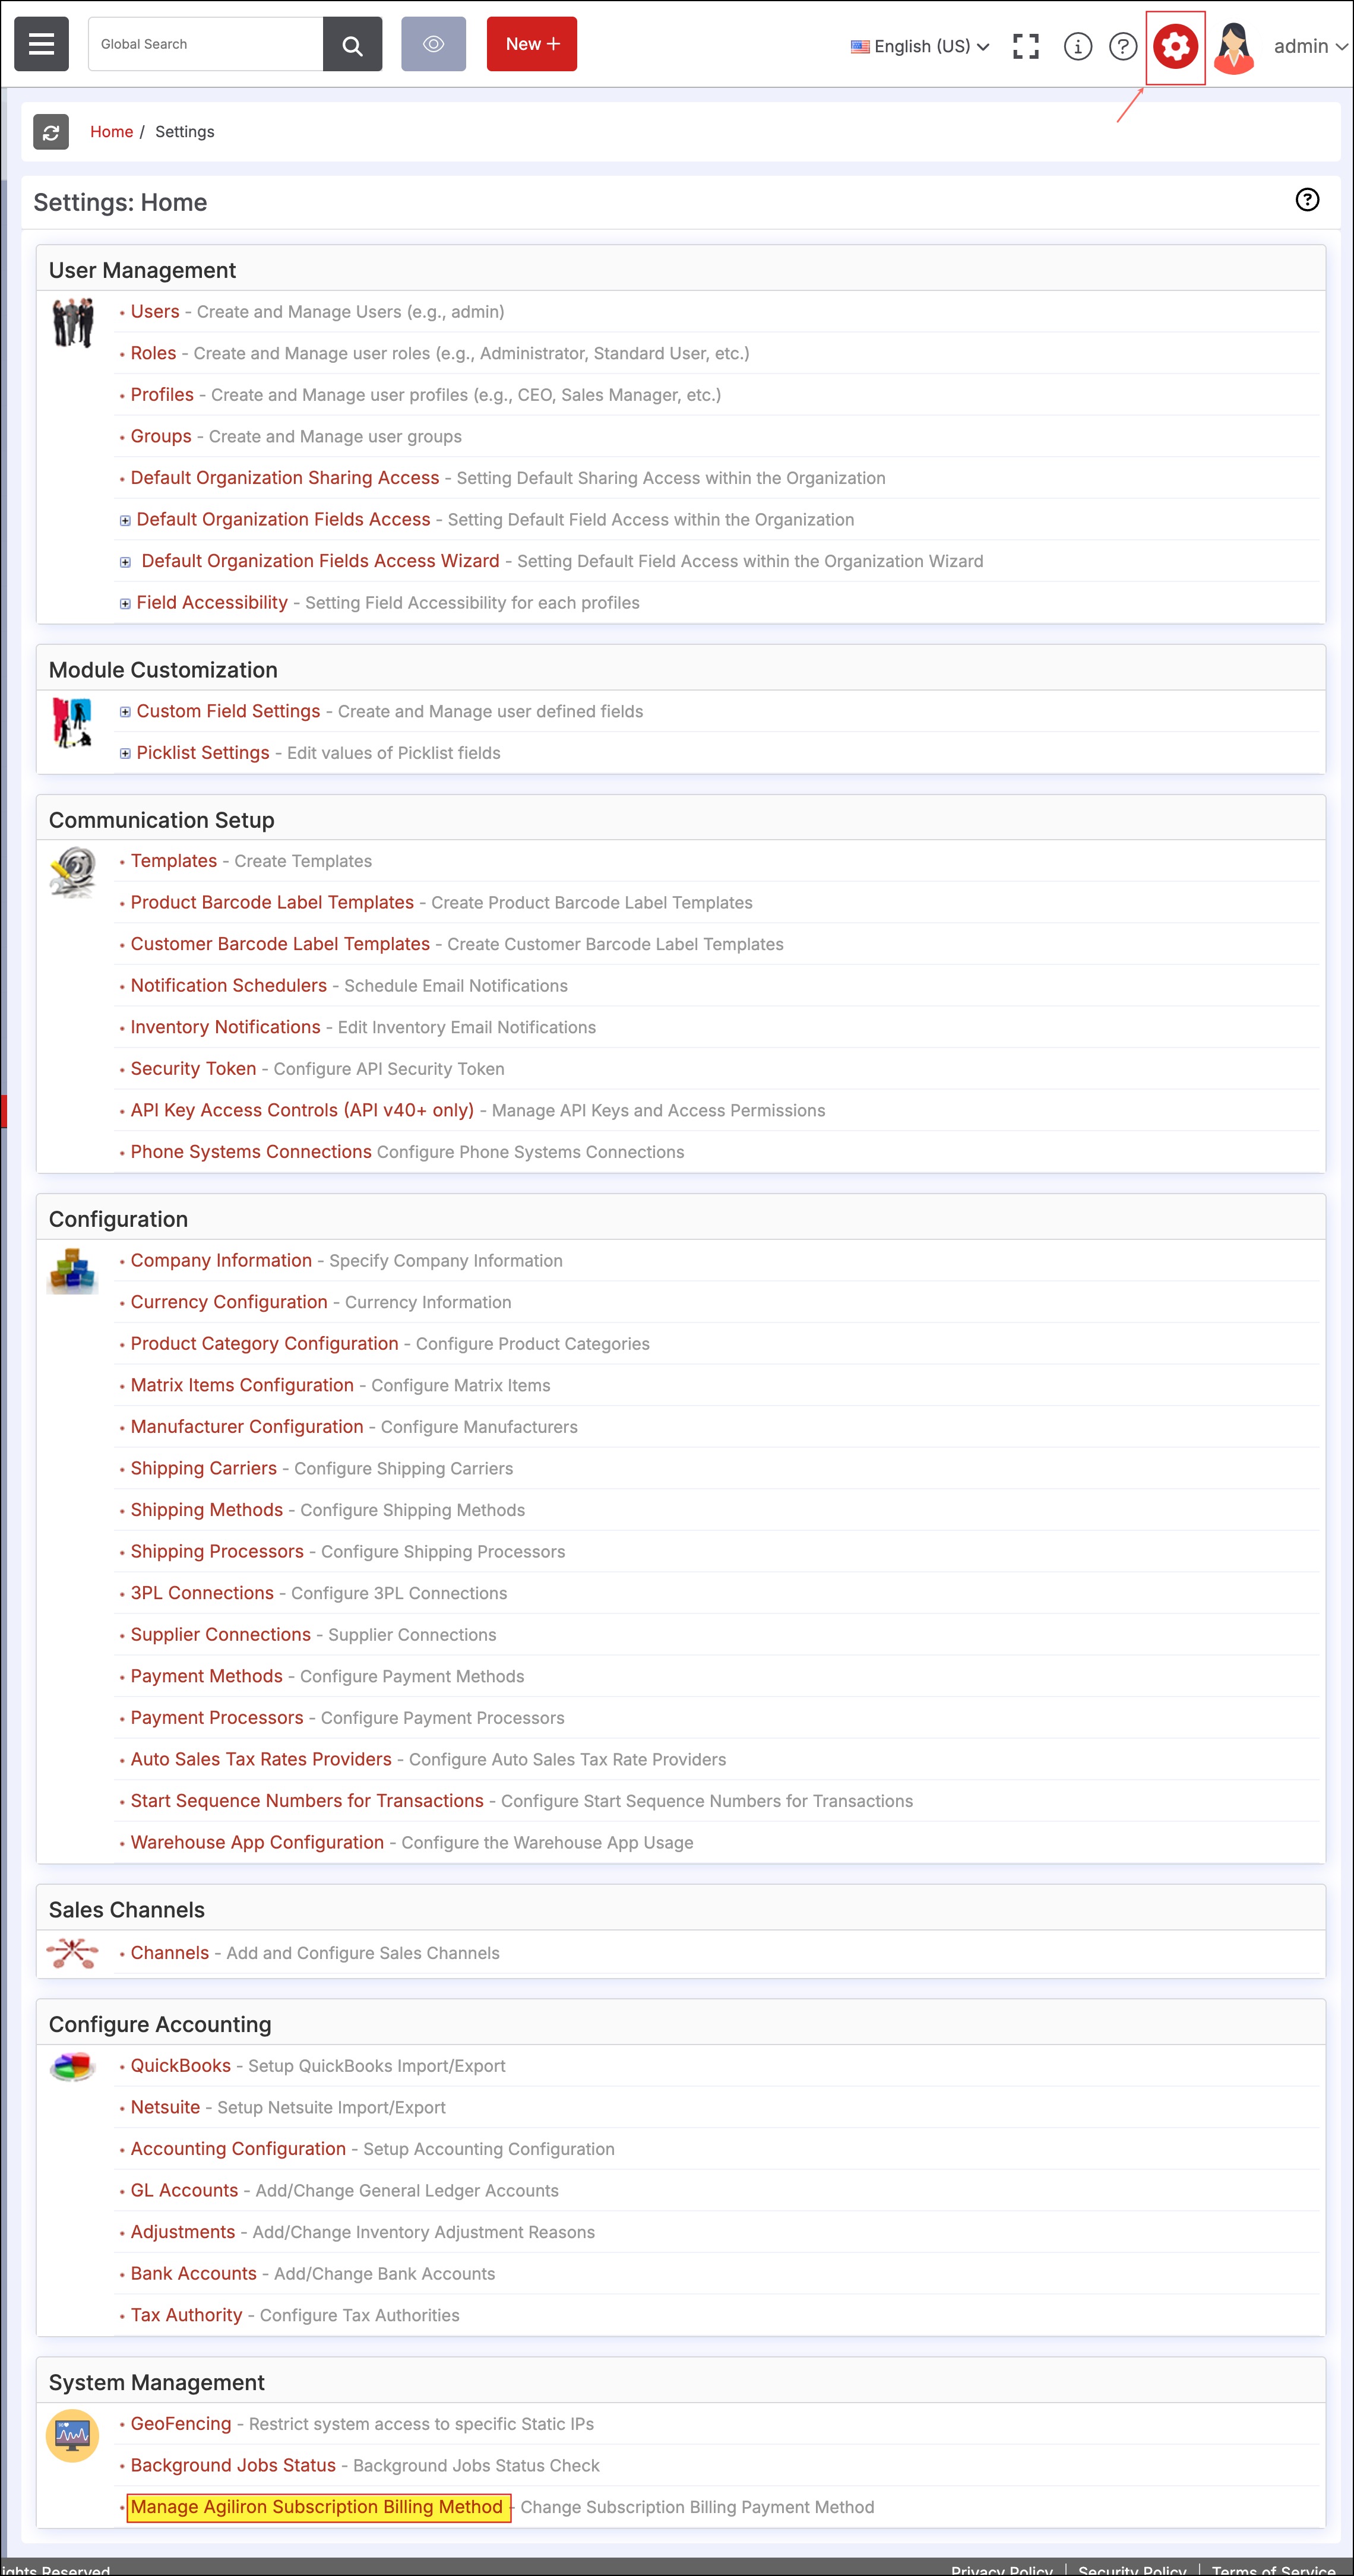The width and height of the screenshot is (1354, 2576).
Task: Expand Custom Field Settings plus icon
Action: coord(125,712)
